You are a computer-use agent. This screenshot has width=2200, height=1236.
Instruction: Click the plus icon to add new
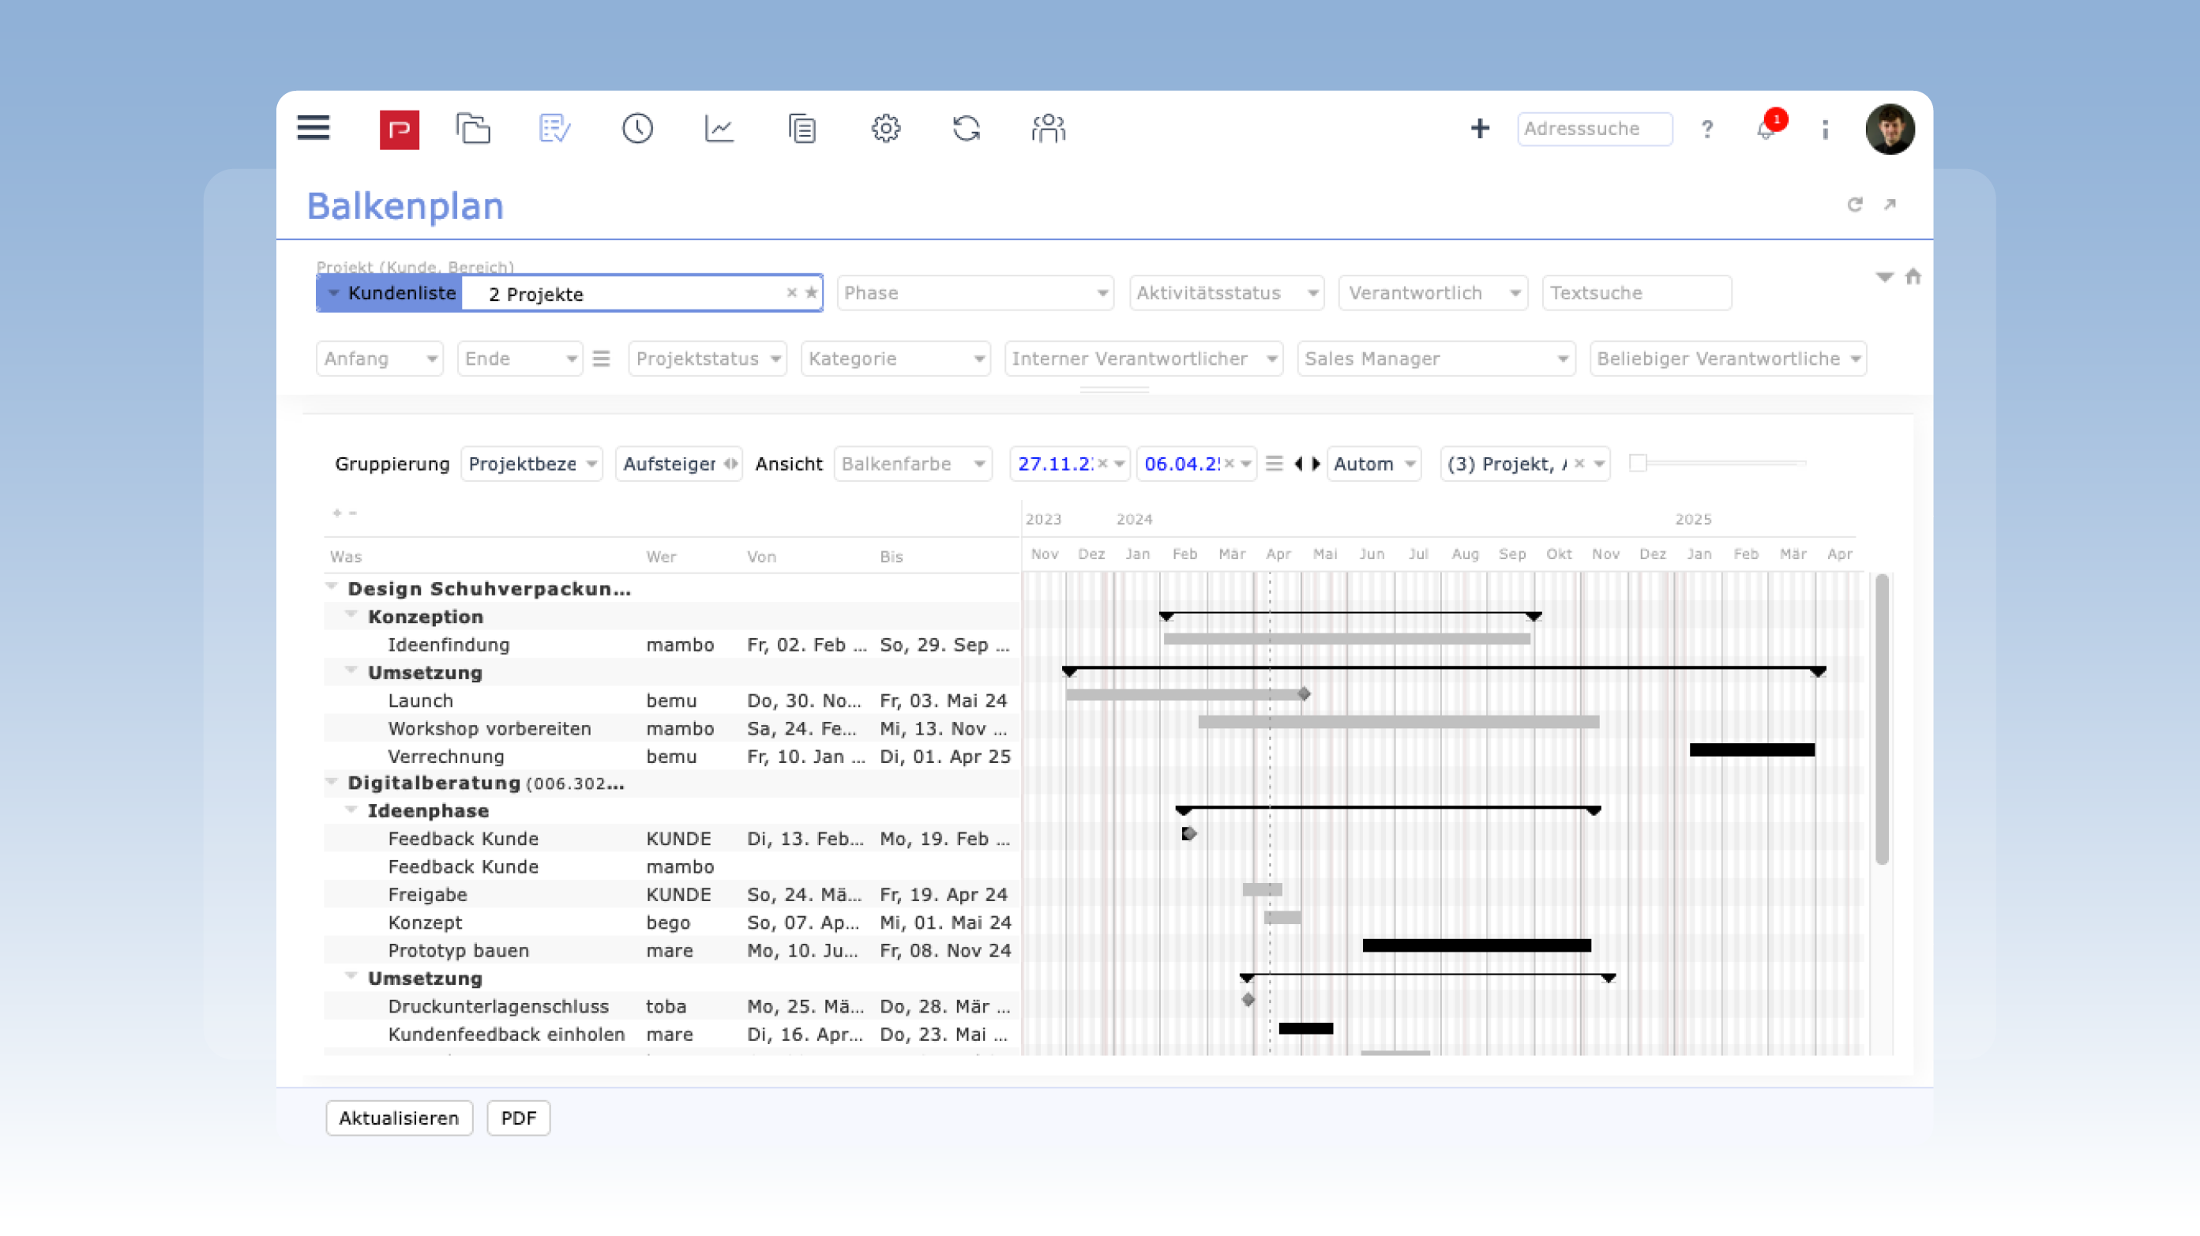tap(1479, 129)
